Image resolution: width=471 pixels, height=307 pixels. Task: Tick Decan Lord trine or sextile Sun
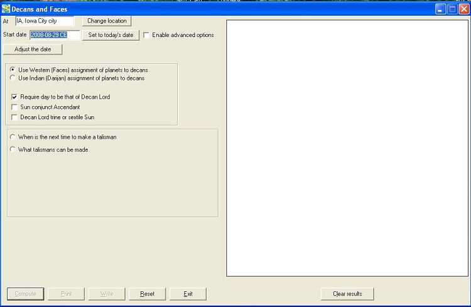coord(14,117)
